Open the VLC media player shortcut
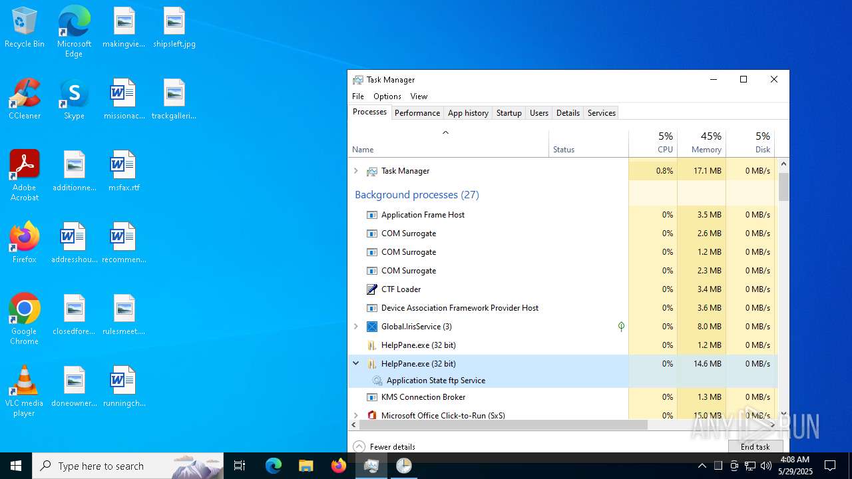 (25, 391)
